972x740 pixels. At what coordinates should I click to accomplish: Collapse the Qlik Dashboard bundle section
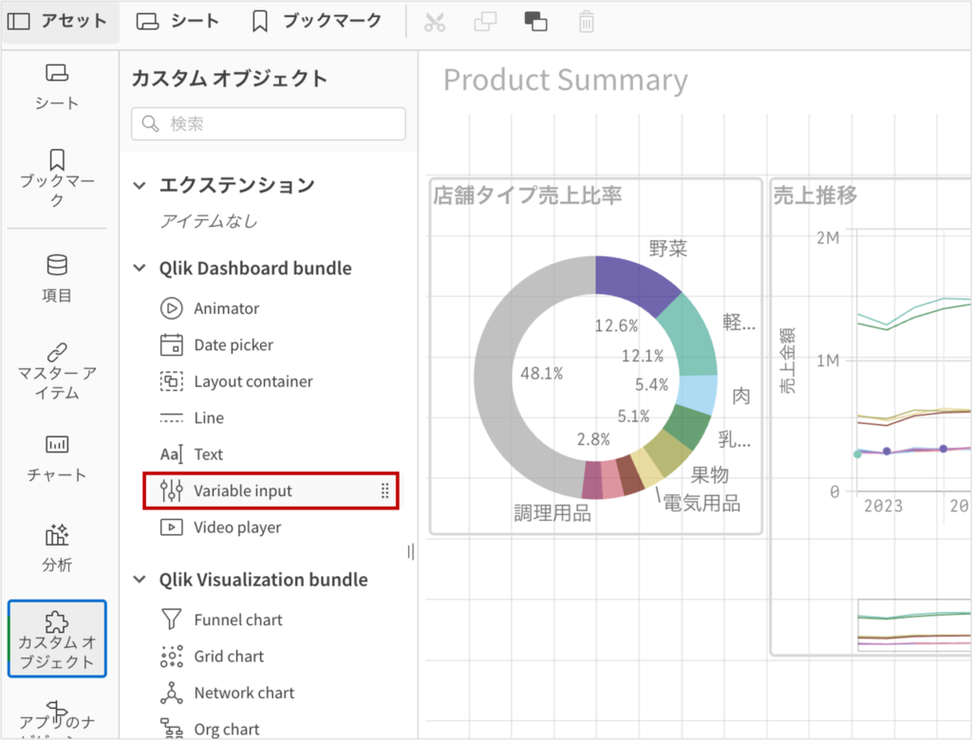[140, 268]
